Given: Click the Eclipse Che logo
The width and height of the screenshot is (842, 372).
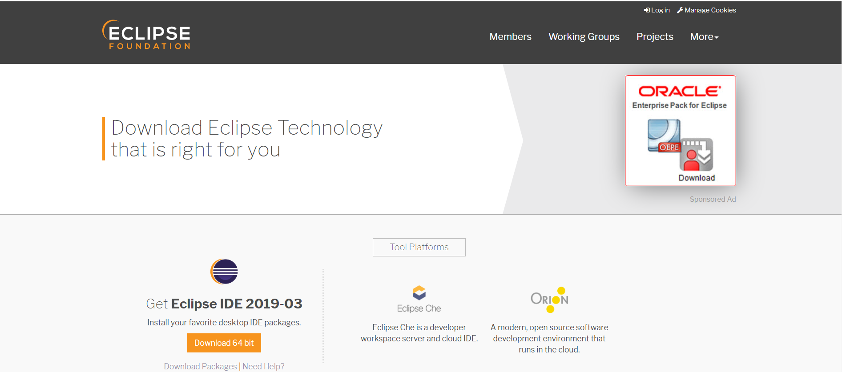Looking at the screenshot, I should click(x=419, y=299).
